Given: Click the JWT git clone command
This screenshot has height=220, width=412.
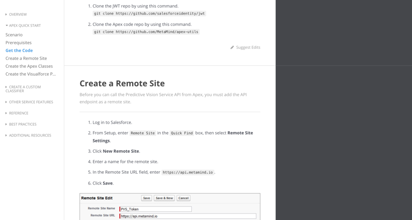Looking at the screenshot, I should 149,13.
